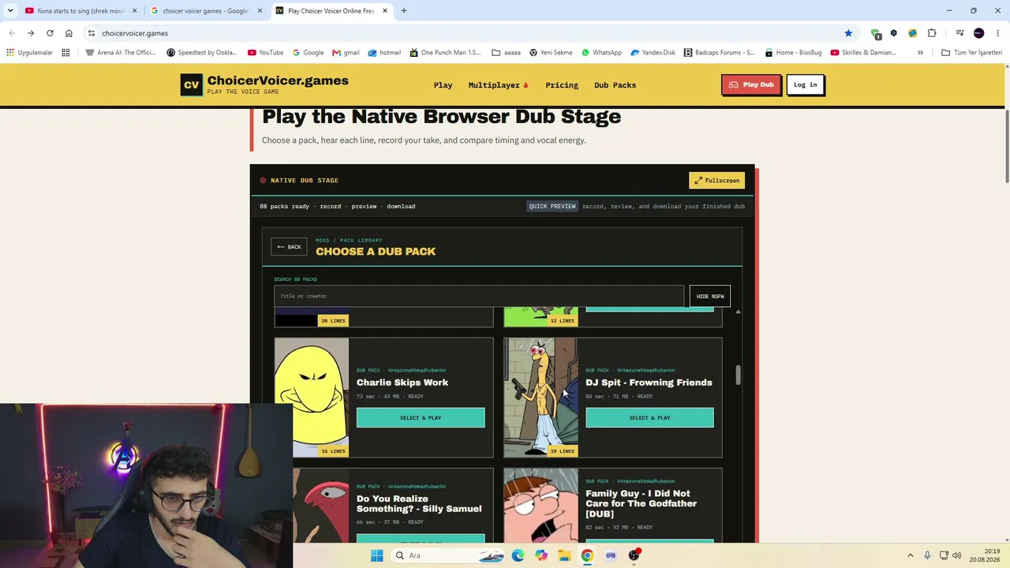Close the 'fiona starts to sing' tab
The image size is (1010, 568).
[x=134, y=11]
